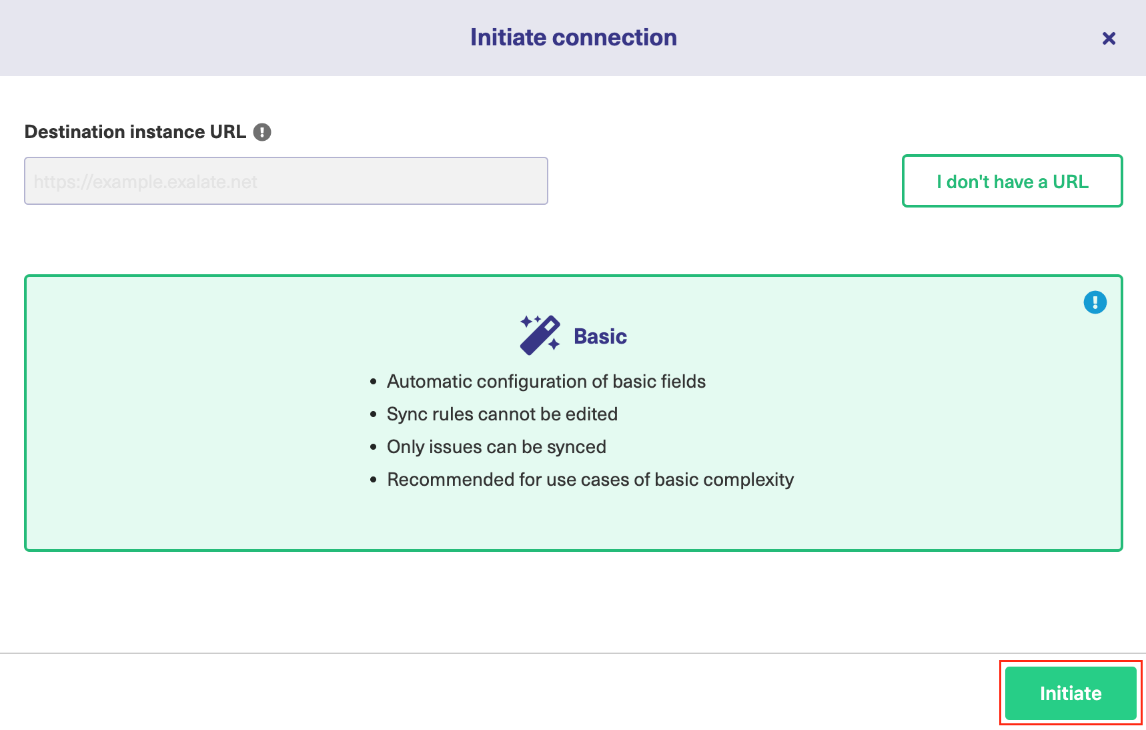Click the bullet before "Recommended for use" line
The width and height of the screenshot is (1146, 730).
click(x=374, y=480)
